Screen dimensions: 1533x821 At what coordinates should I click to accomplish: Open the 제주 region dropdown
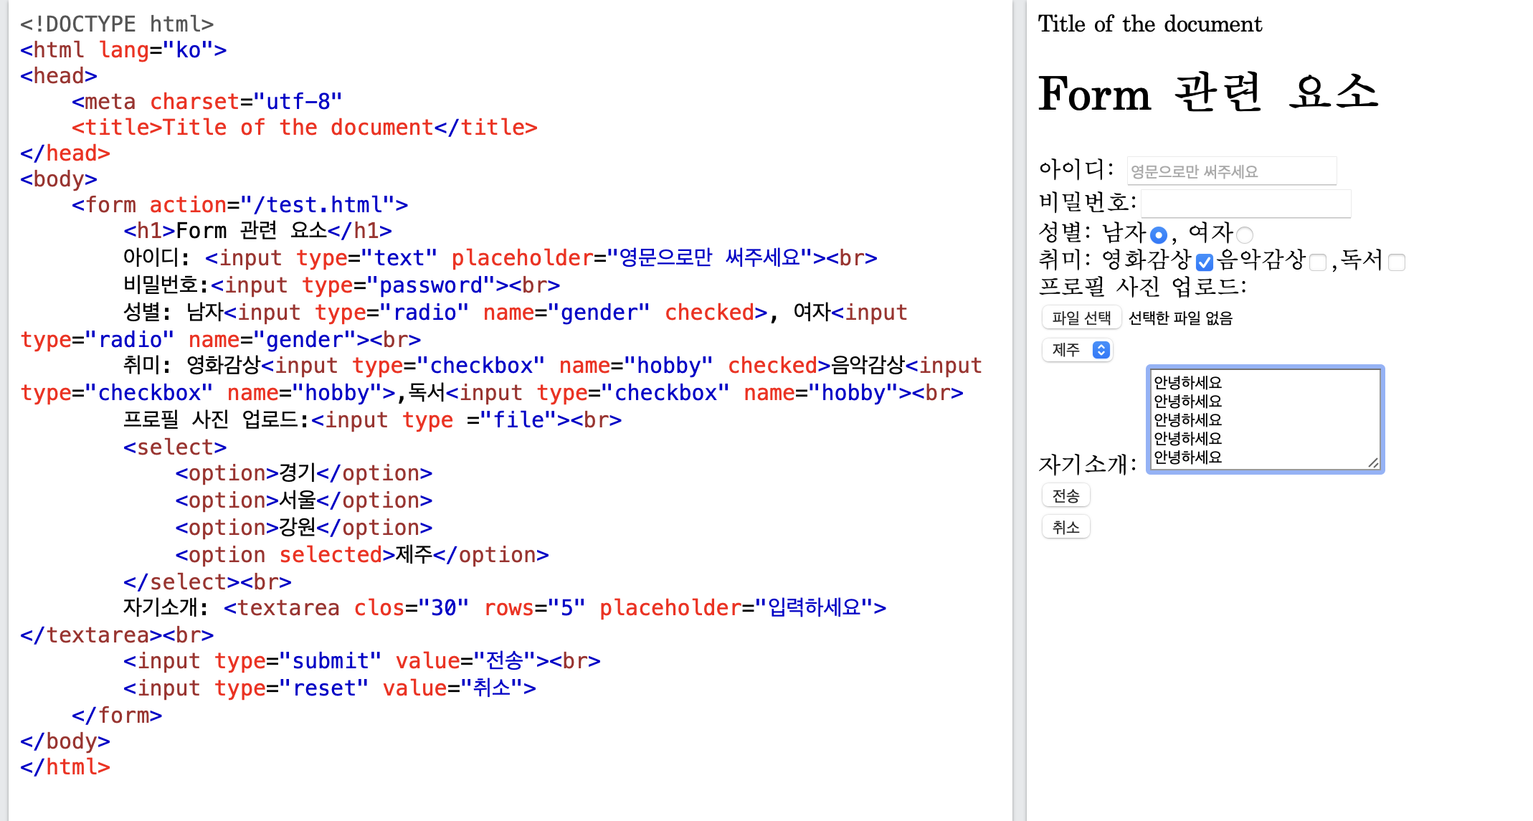(x=1076, y=350)
